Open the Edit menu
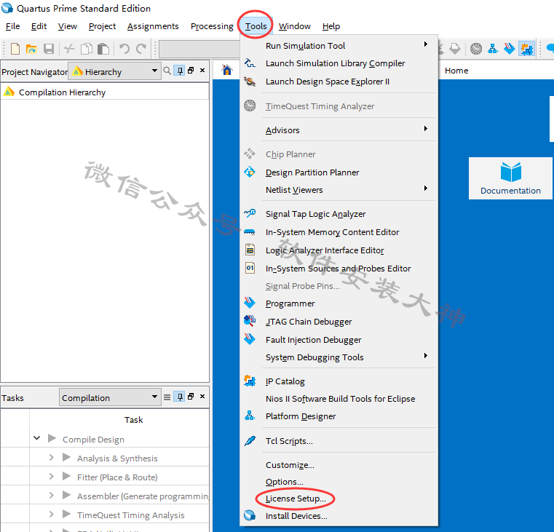 [39, 26]
